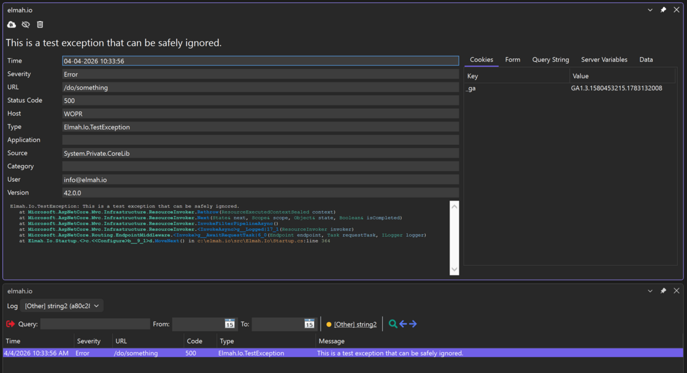687x373 pixels.
Task: Focus the To date field
Action: (x=278, y=324)
